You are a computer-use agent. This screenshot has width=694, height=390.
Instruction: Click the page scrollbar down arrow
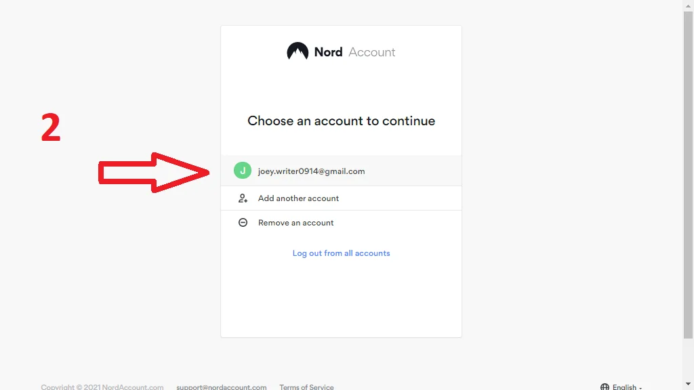click(x=688, y=385)
